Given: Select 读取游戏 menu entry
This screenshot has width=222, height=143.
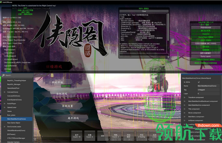Looking at the screenshot, I should (62, 94).
